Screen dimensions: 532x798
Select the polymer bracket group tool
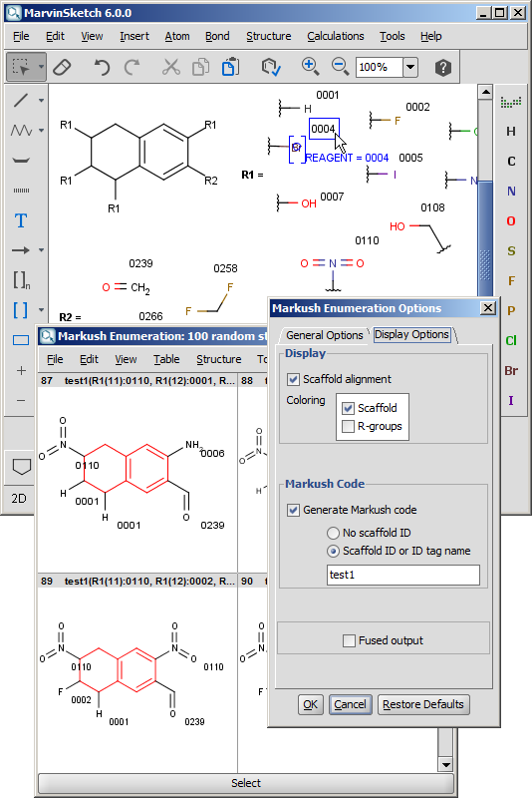[21, 280]
